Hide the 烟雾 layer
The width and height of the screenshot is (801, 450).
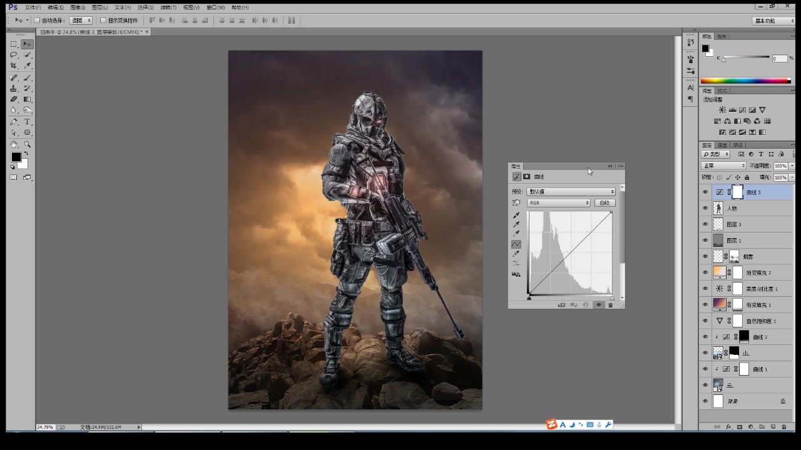(x=705, y=256)
